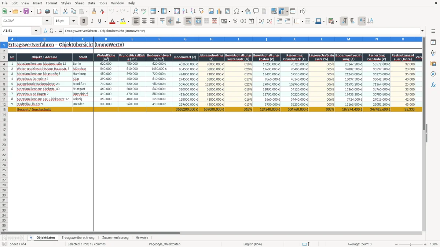Open the sidebar Properties deck

(x=433, y=42)
